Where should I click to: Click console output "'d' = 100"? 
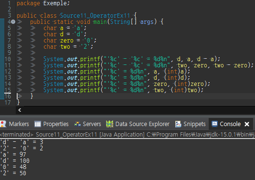(15, 160)
